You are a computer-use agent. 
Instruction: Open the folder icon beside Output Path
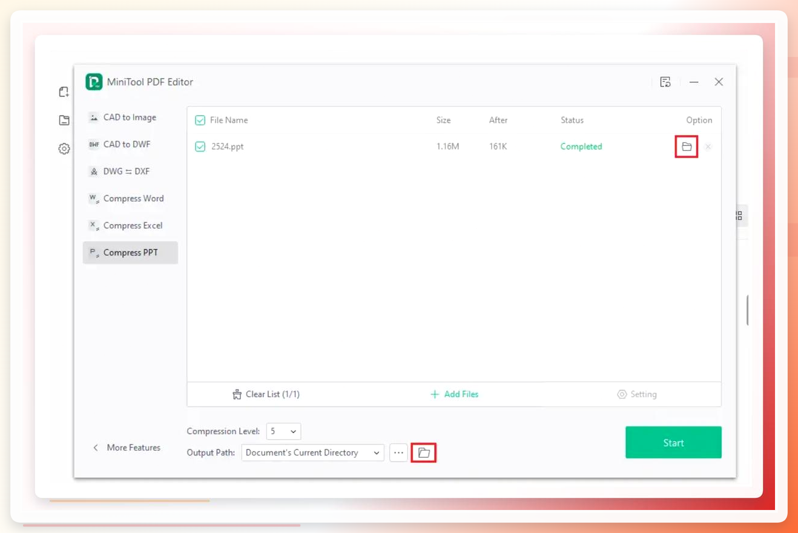click(x=424, y=452)
